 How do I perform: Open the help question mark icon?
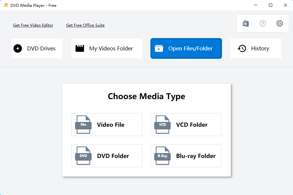tap(262, 23)
